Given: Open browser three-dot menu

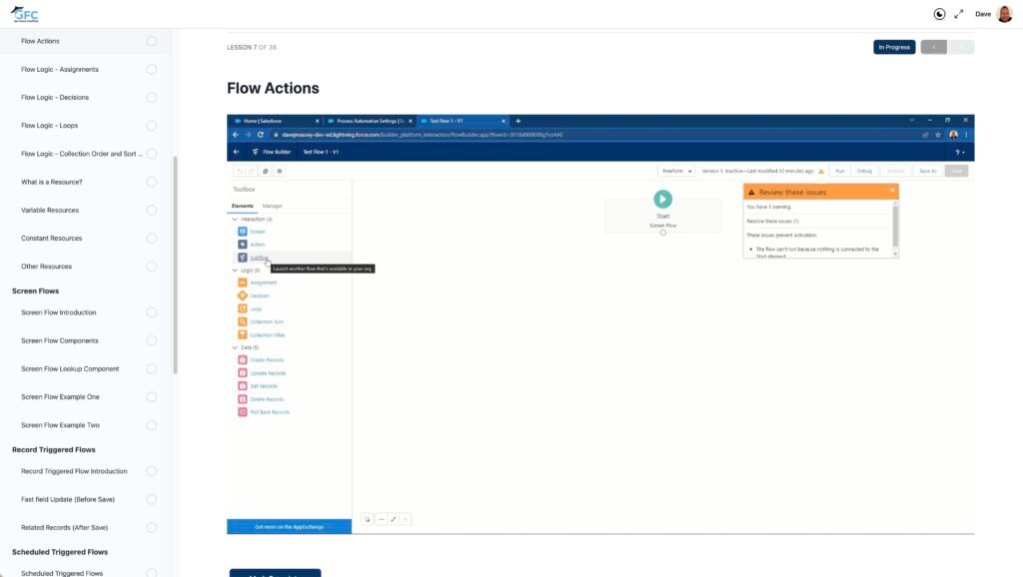Looking at the screenshot, I should point(966,135).
